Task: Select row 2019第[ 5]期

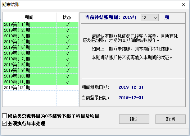Action: 41,47
